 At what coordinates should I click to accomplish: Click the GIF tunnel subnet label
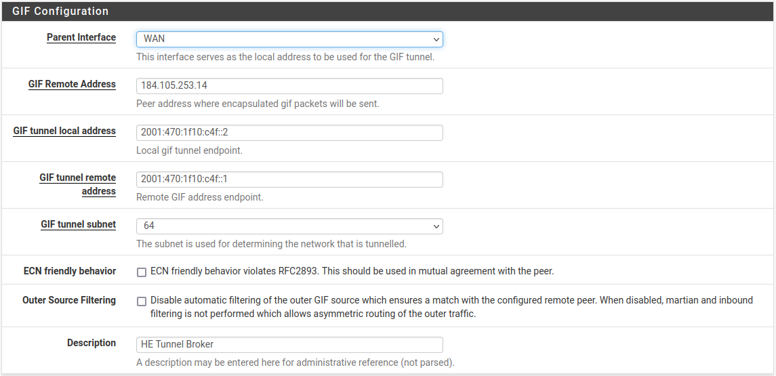click(x=78, y=225)
